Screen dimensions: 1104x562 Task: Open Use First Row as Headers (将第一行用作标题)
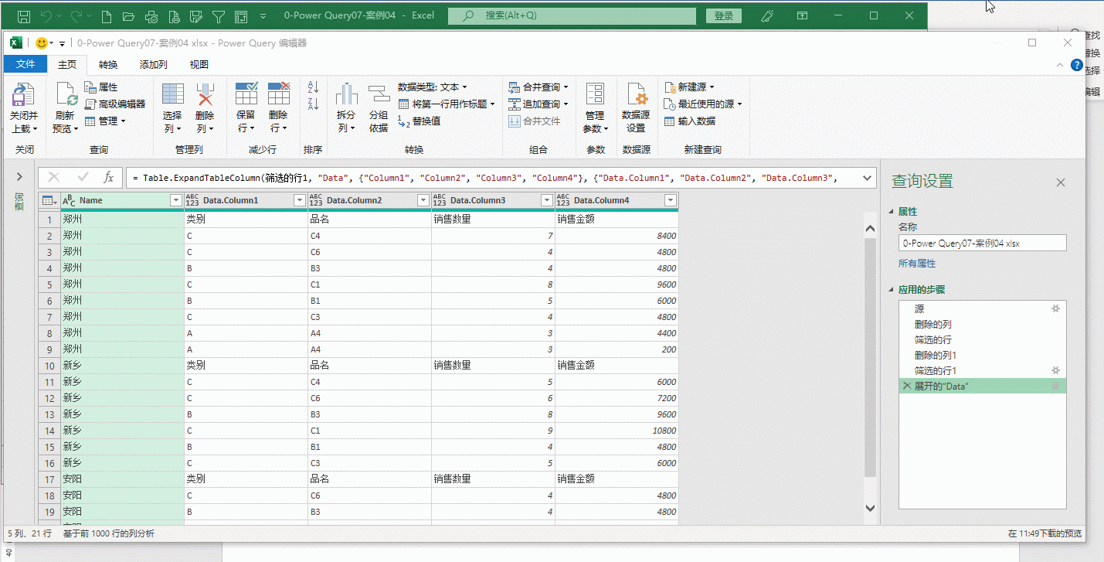click(447, 104)
